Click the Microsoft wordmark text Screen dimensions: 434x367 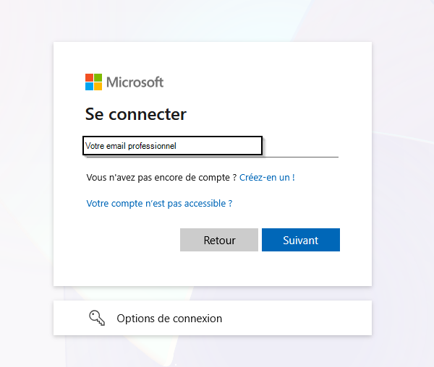tap(135, 82)
